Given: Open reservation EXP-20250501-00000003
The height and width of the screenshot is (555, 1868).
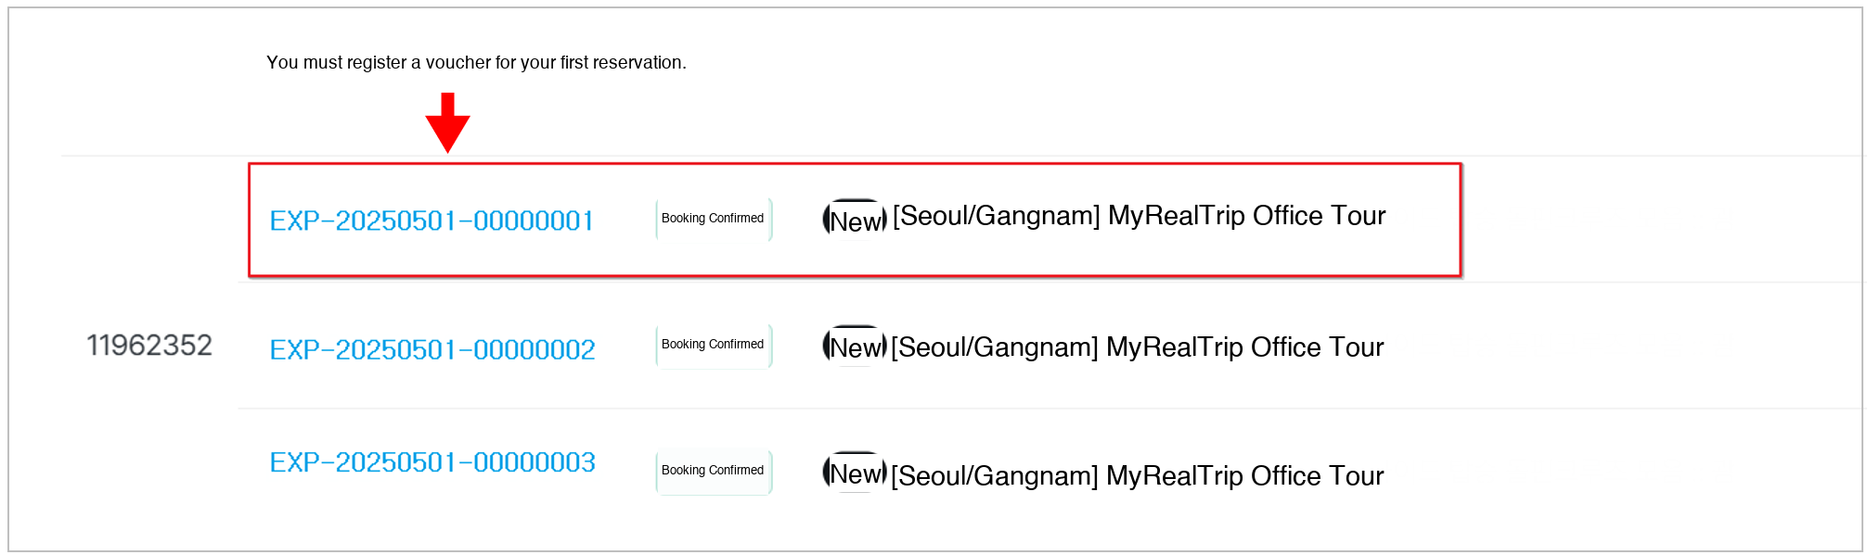Looking at the screenshot, I should (432, 462).
